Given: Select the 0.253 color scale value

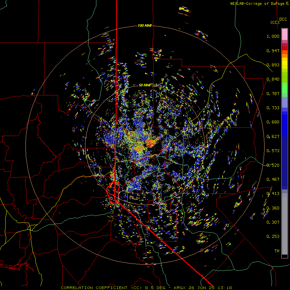Looking at the screenshot, I should coord(273,237).
